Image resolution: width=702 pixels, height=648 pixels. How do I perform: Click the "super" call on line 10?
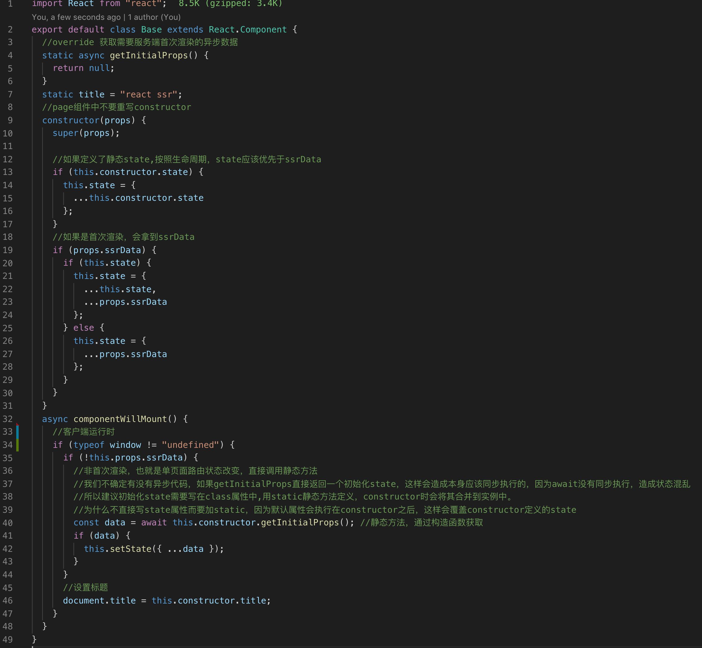66,133
